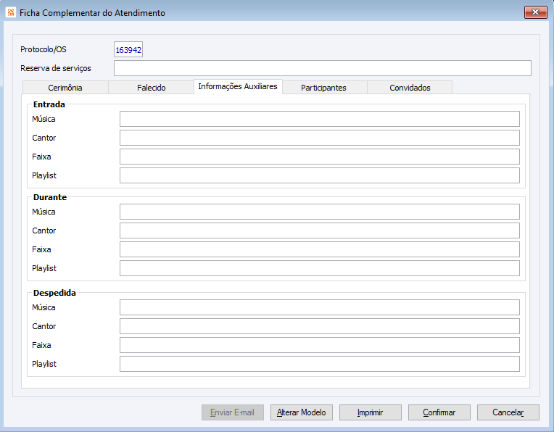Click the Cancelar button

(508, 412)
